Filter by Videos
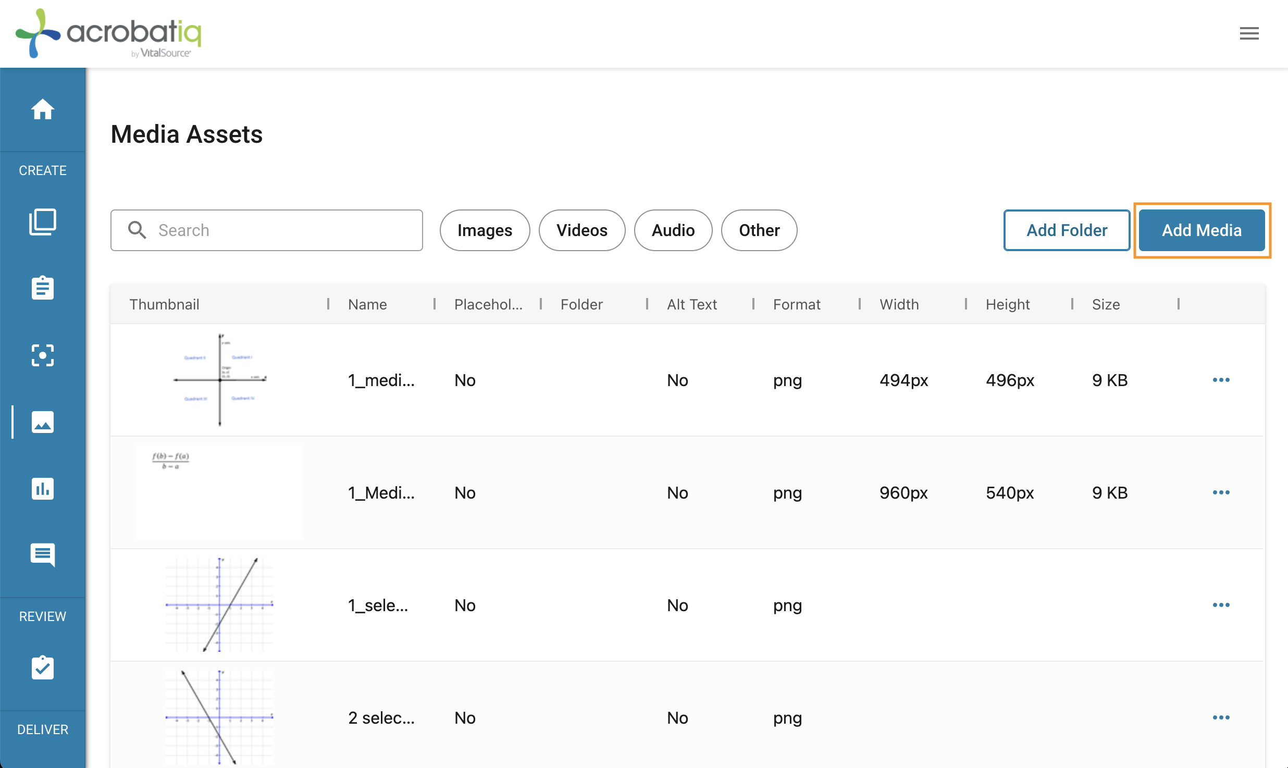Screen dimensions: 1288x768 pos(582,230)
